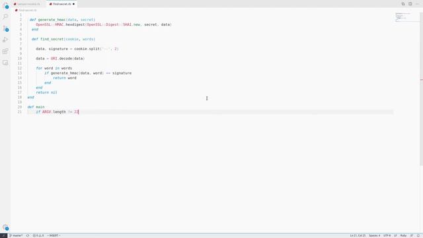The image size is (423, 238).
Task: Split the editor to the right
Action: (410, 4)
